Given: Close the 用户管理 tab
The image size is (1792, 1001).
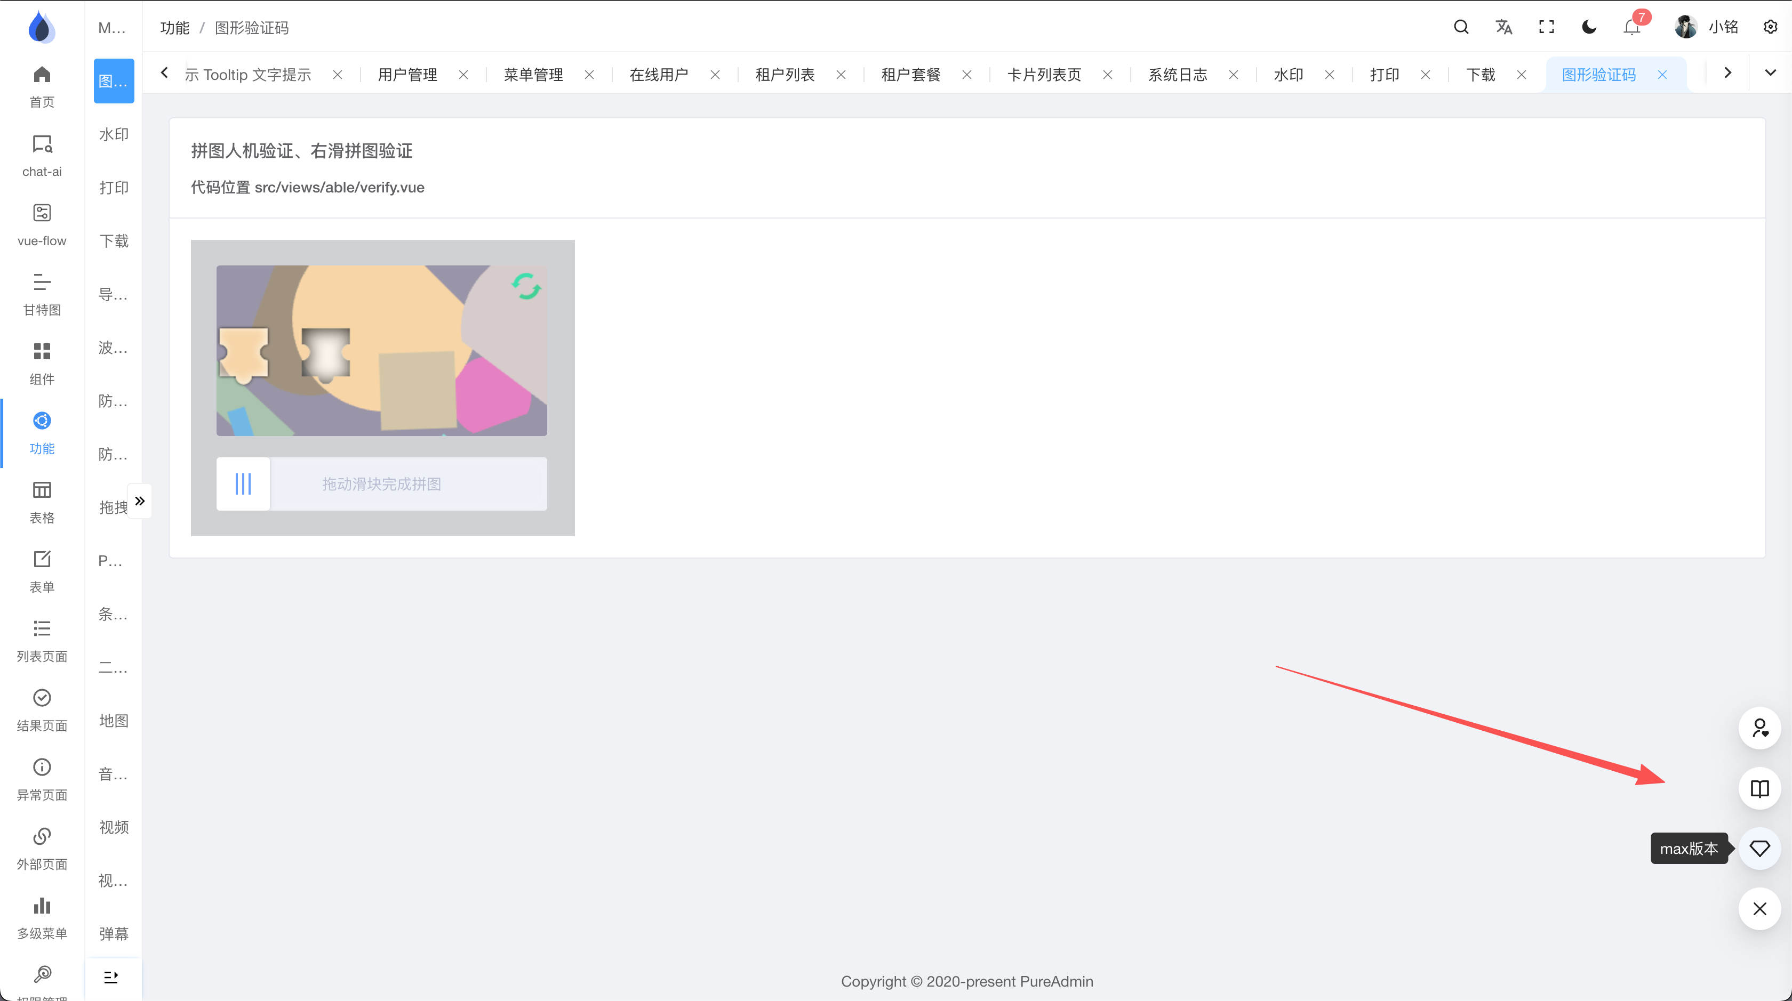Looking at the screenshot, I should (x=463, y=75).
